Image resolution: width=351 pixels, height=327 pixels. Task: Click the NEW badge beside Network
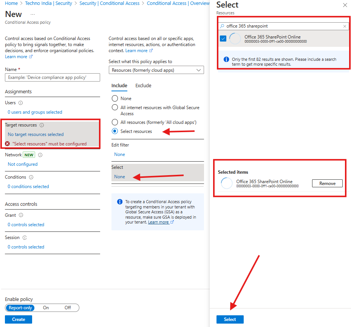(x=29, y=155)
